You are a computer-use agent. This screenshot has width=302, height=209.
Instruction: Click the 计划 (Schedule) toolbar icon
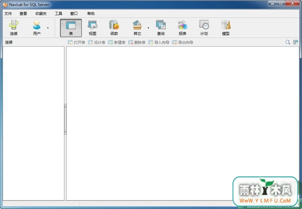click(204, 28)
